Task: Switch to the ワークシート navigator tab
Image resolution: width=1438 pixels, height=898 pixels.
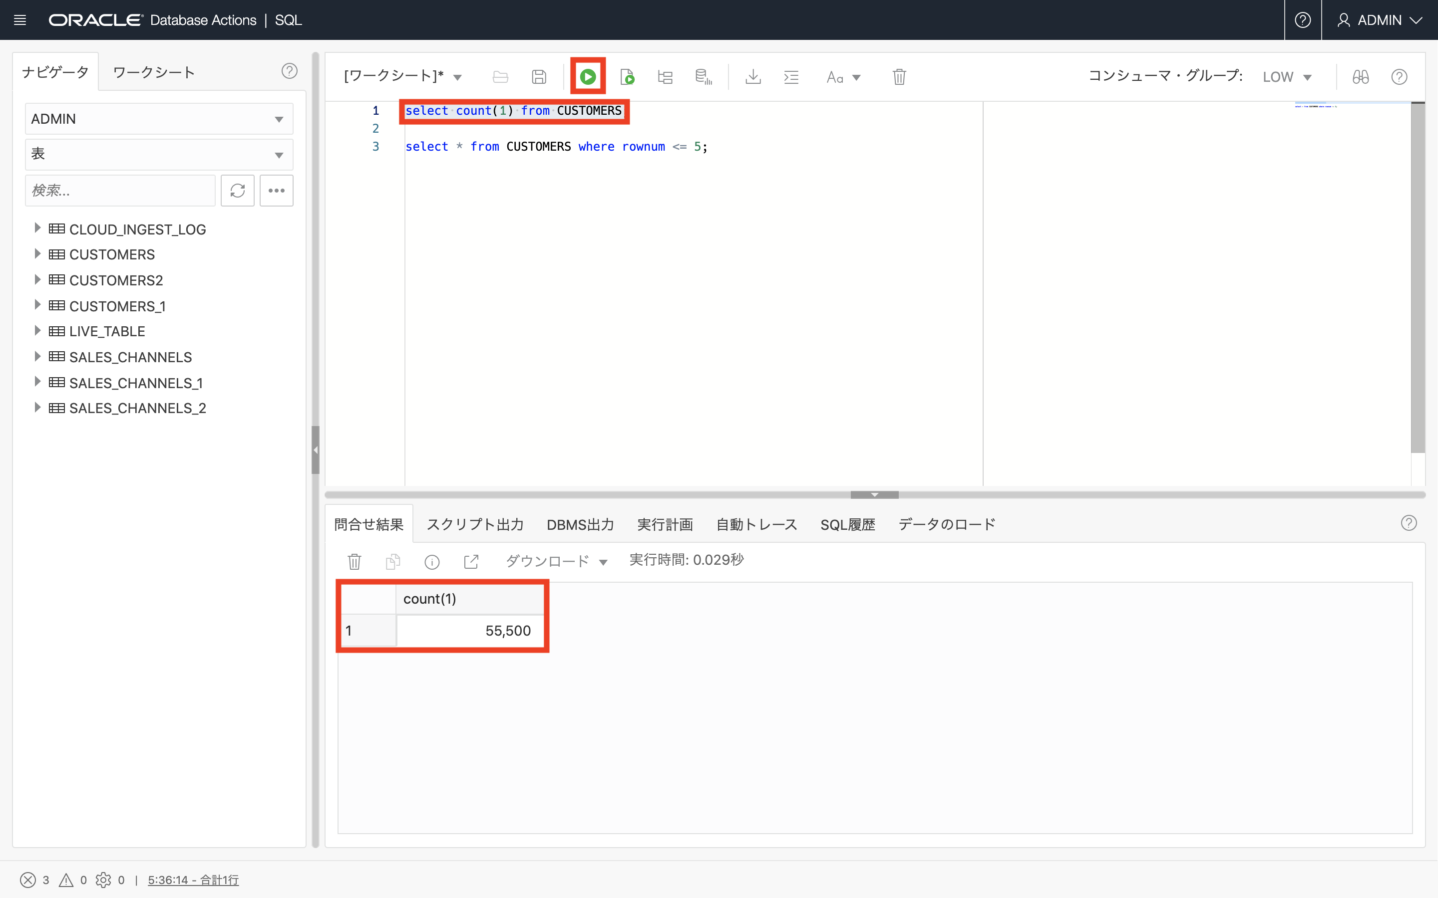Action: tap(154, 72)
